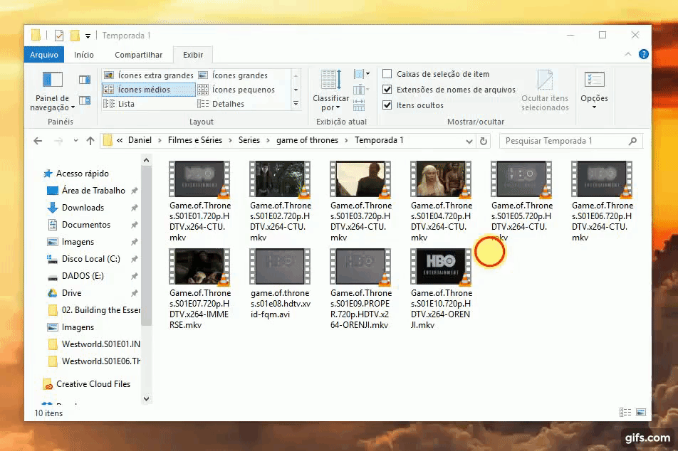The image size is (678, 451).
Task: Select the S01E04 video file
Action: click(441, 201)
